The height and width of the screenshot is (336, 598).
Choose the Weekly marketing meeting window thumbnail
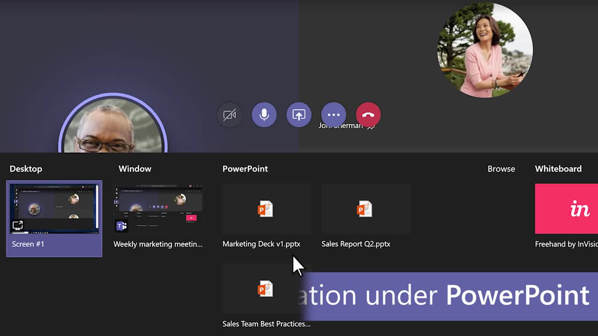click(x=158, y=209)
